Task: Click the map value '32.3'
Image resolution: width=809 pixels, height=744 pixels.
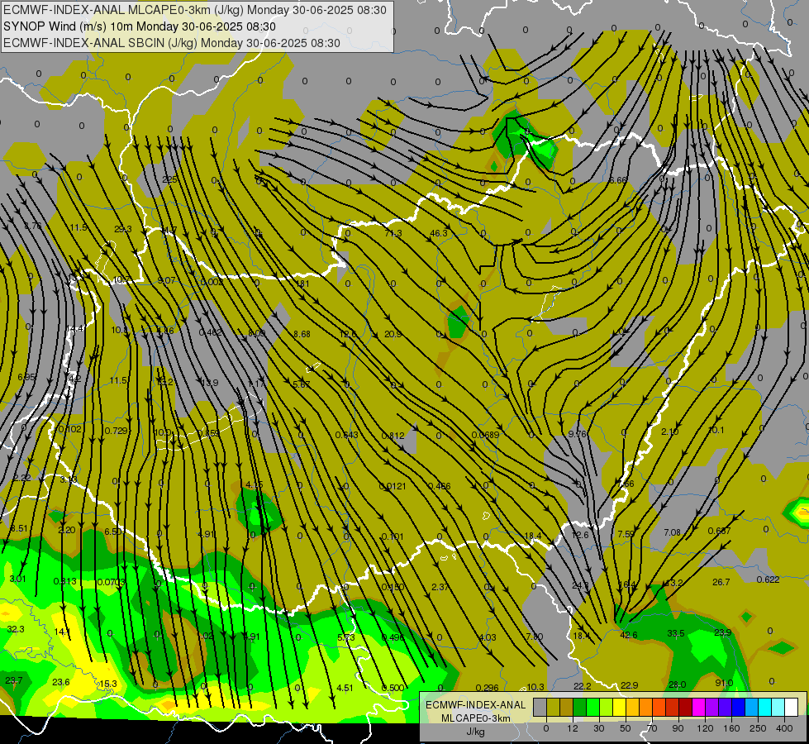Action: [x=16, y=629]
